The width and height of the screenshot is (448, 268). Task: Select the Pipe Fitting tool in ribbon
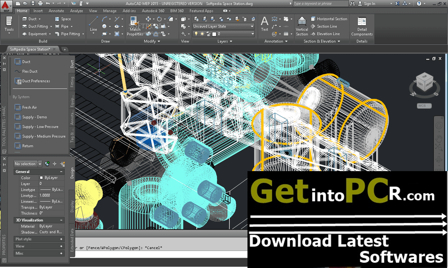coord(69,34)
